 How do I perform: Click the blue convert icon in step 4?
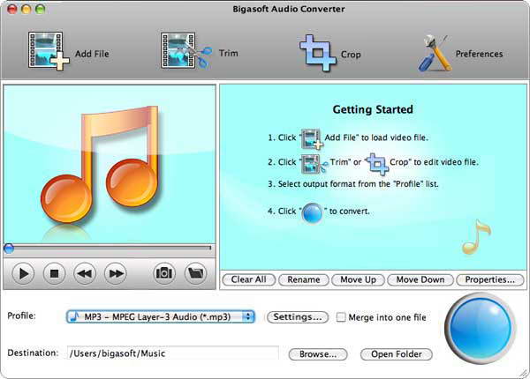[312, 213]
